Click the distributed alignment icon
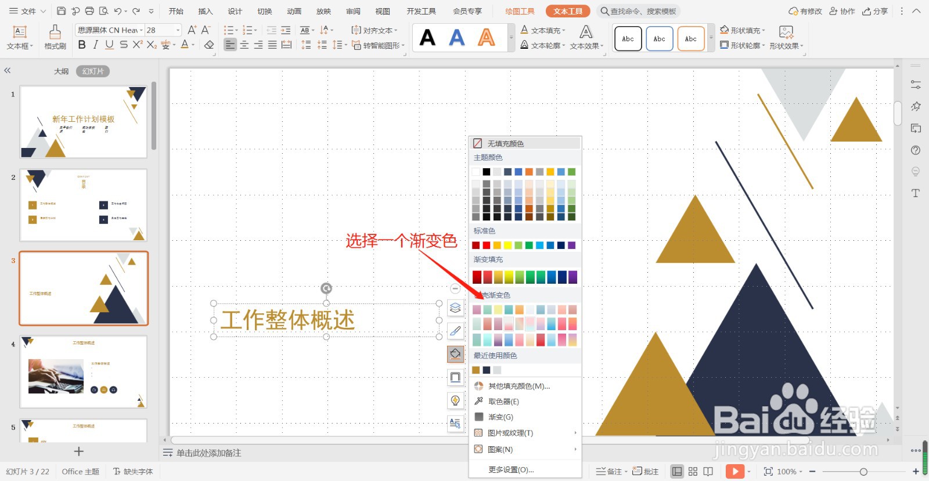 click(x=287, y=45)
